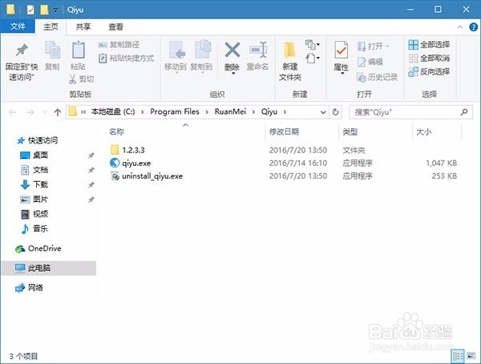Click the Back navigation arrow

pyautogui.click(x=13, y=112)
